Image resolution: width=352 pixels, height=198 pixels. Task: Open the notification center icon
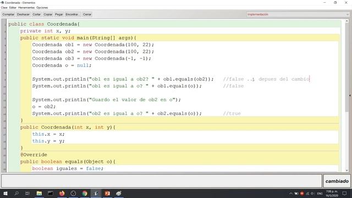pos(344,194)
